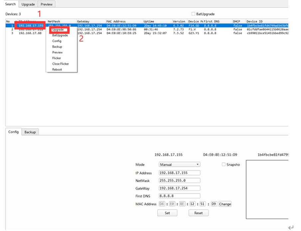Sort by the MAC Address column header
The height and width of the screenshot is (231, 301).
click(116, 21)
